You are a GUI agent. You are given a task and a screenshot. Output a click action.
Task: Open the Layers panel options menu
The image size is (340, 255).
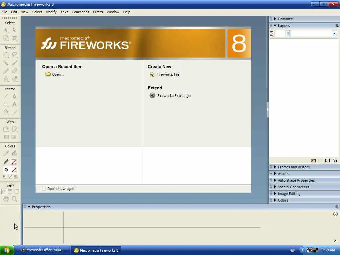point(336,26)
